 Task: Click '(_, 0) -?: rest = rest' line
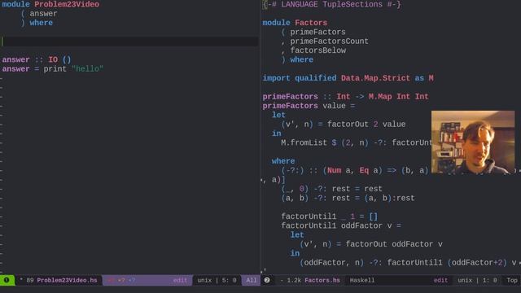click(331, 189)
